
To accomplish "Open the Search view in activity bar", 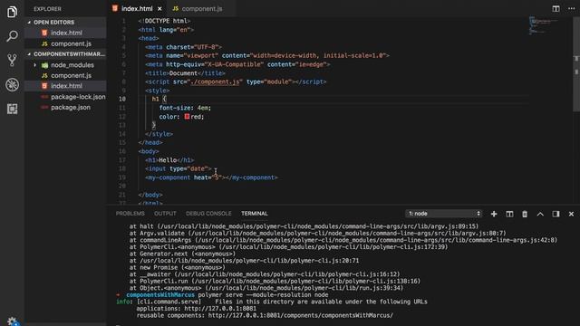I will (x=12, y=36).
